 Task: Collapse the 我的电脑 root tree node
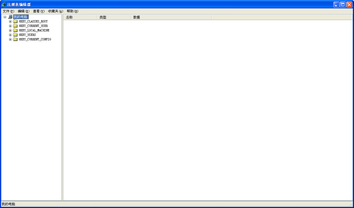click(5, 17)
